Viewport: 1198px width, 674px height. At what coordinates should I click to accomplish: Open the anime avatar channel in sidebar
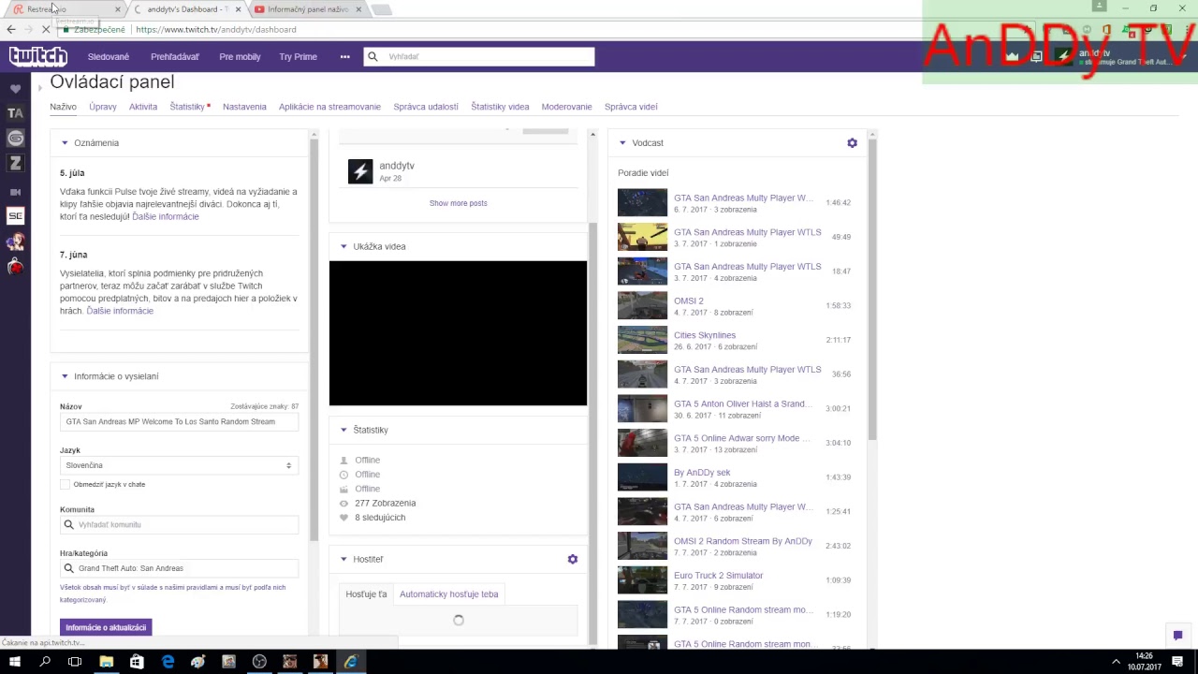pos(15,242)
